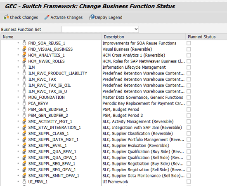Click the Name column header
The width and height of the screenshot is (227, 186).
point(51,37)
